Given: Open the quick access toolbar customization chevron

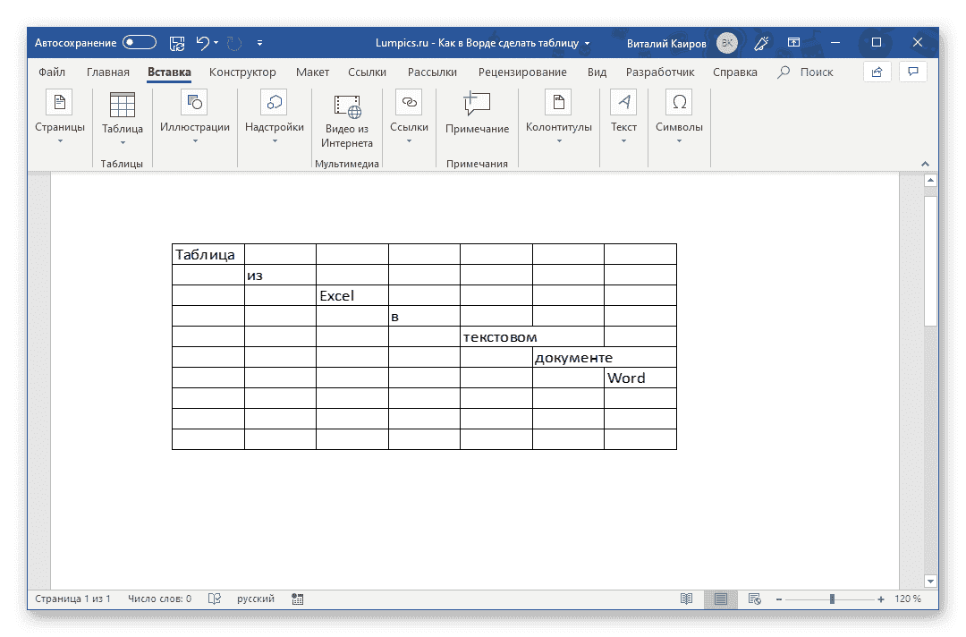Looking at the screenshot, I should coord(259,42).
